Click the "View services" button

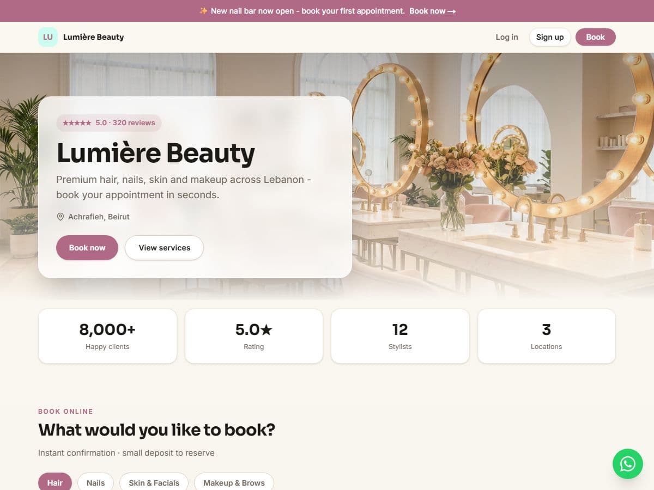point(164,248)
